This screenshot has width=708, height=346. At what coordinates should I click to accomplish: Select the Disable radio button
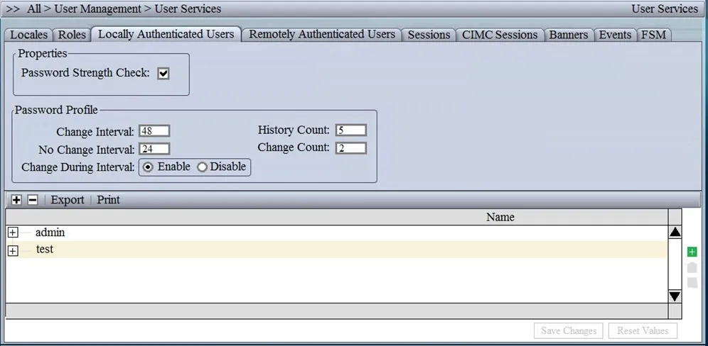click(x=202, y=167)
